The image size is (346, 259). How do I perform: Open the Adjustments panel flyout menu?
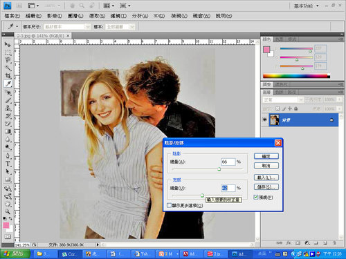[x=340, y=84]
